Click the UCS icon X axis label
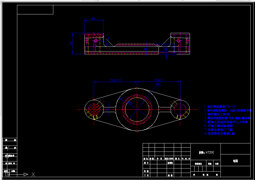 [x=33, y=175]
